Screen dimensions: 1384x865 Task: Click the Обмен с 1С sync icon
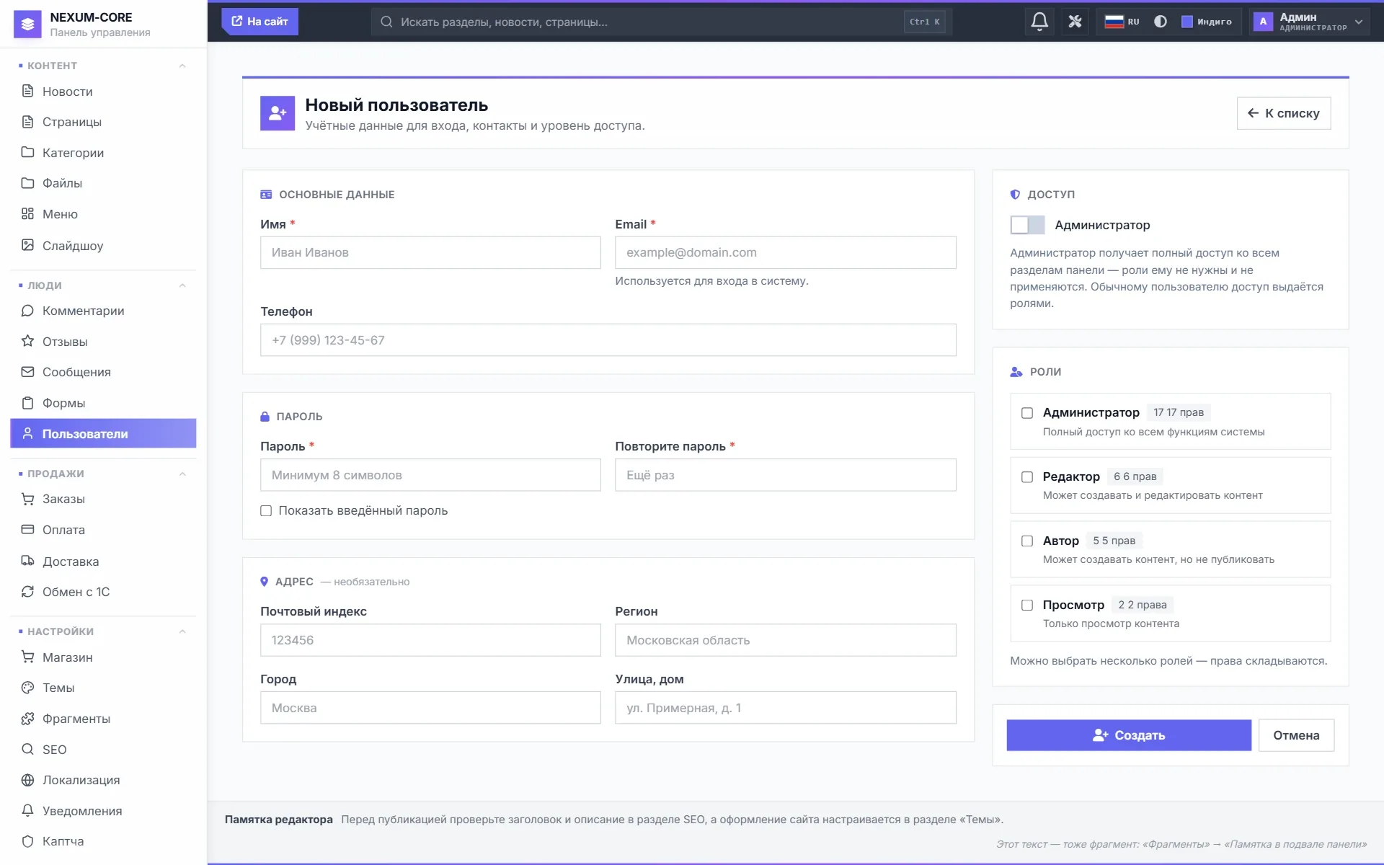click(x=27, y=592)
